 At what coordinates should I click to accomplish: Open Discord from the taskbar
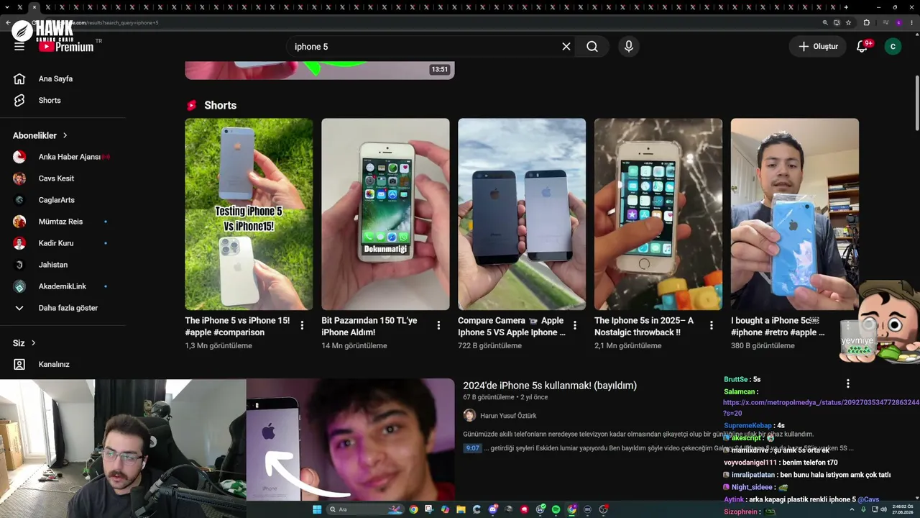(x=492, y=509)
